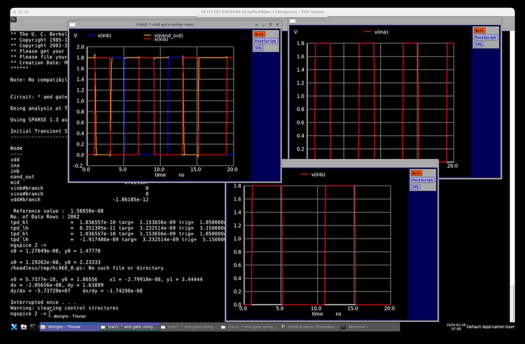
Task: Roll up the tran1 plot window
Action: tap(256, 24)
